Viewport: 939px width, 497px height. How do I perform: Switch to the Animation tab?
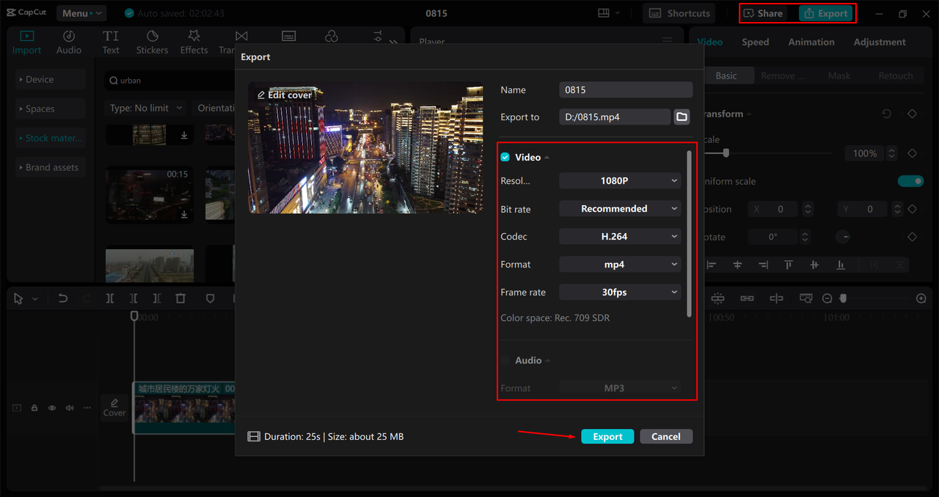[811, 42]
